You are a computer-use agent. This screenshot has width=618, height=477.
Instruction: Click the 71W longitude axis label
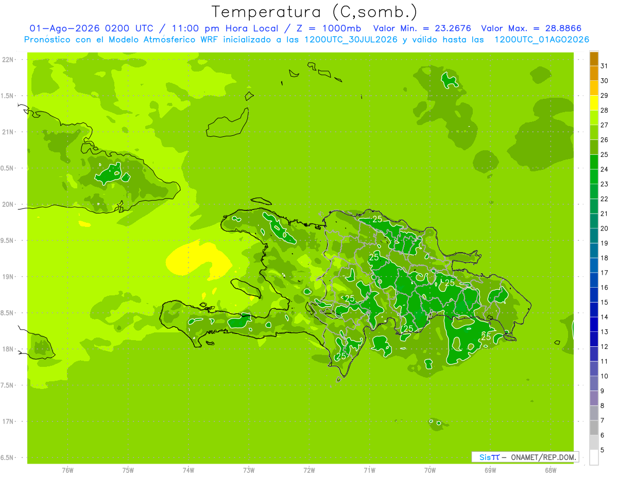[x=369, y=470]
